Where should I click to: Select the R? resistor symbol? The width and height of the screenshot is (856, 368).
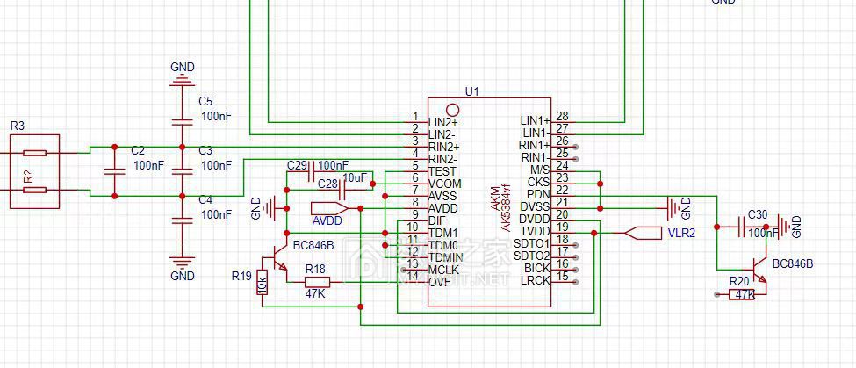[34, 190]
